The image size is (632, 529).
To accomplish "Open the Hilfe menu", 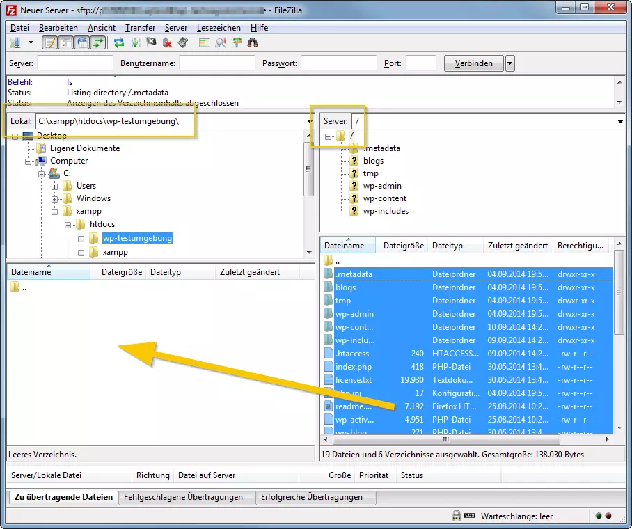I will tap(259, 28).
